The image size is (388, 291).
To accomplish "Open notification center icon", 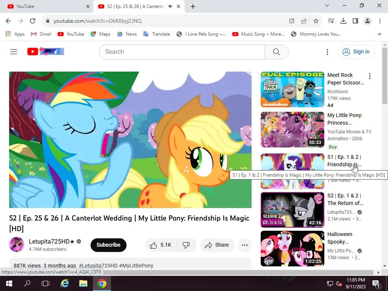I will pyautogui.click(x=375, y=283).
